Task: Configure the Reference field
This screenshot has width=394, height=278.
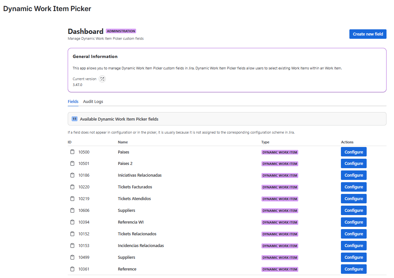Action: click(x=354, y=269)
